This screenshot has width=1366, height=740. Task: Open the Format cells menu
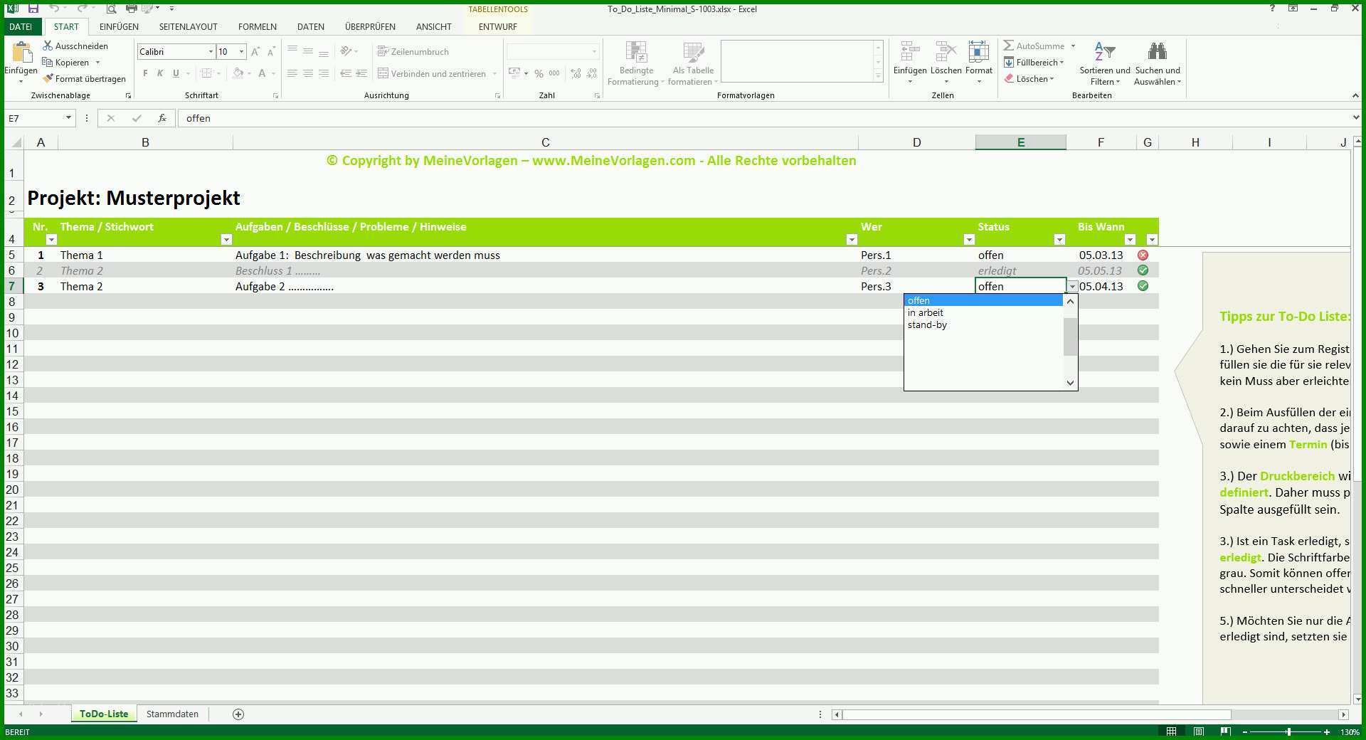pos(979,63)
